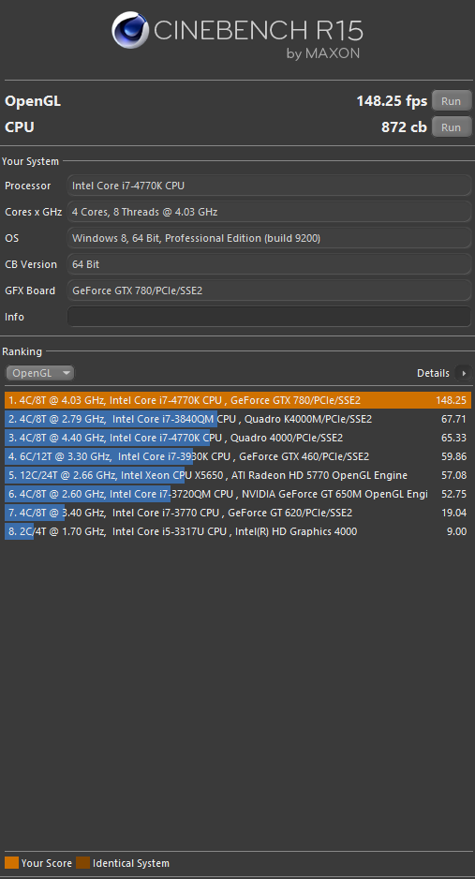Select the GeForce GT 650M ranking row
Screen dimensions: 475x879
pyautogui.click(x=238, y=494)
